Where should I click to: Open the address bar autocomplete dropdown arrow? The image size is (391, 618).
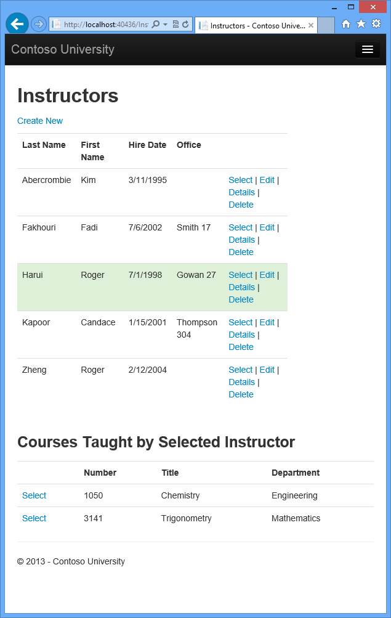165,25
